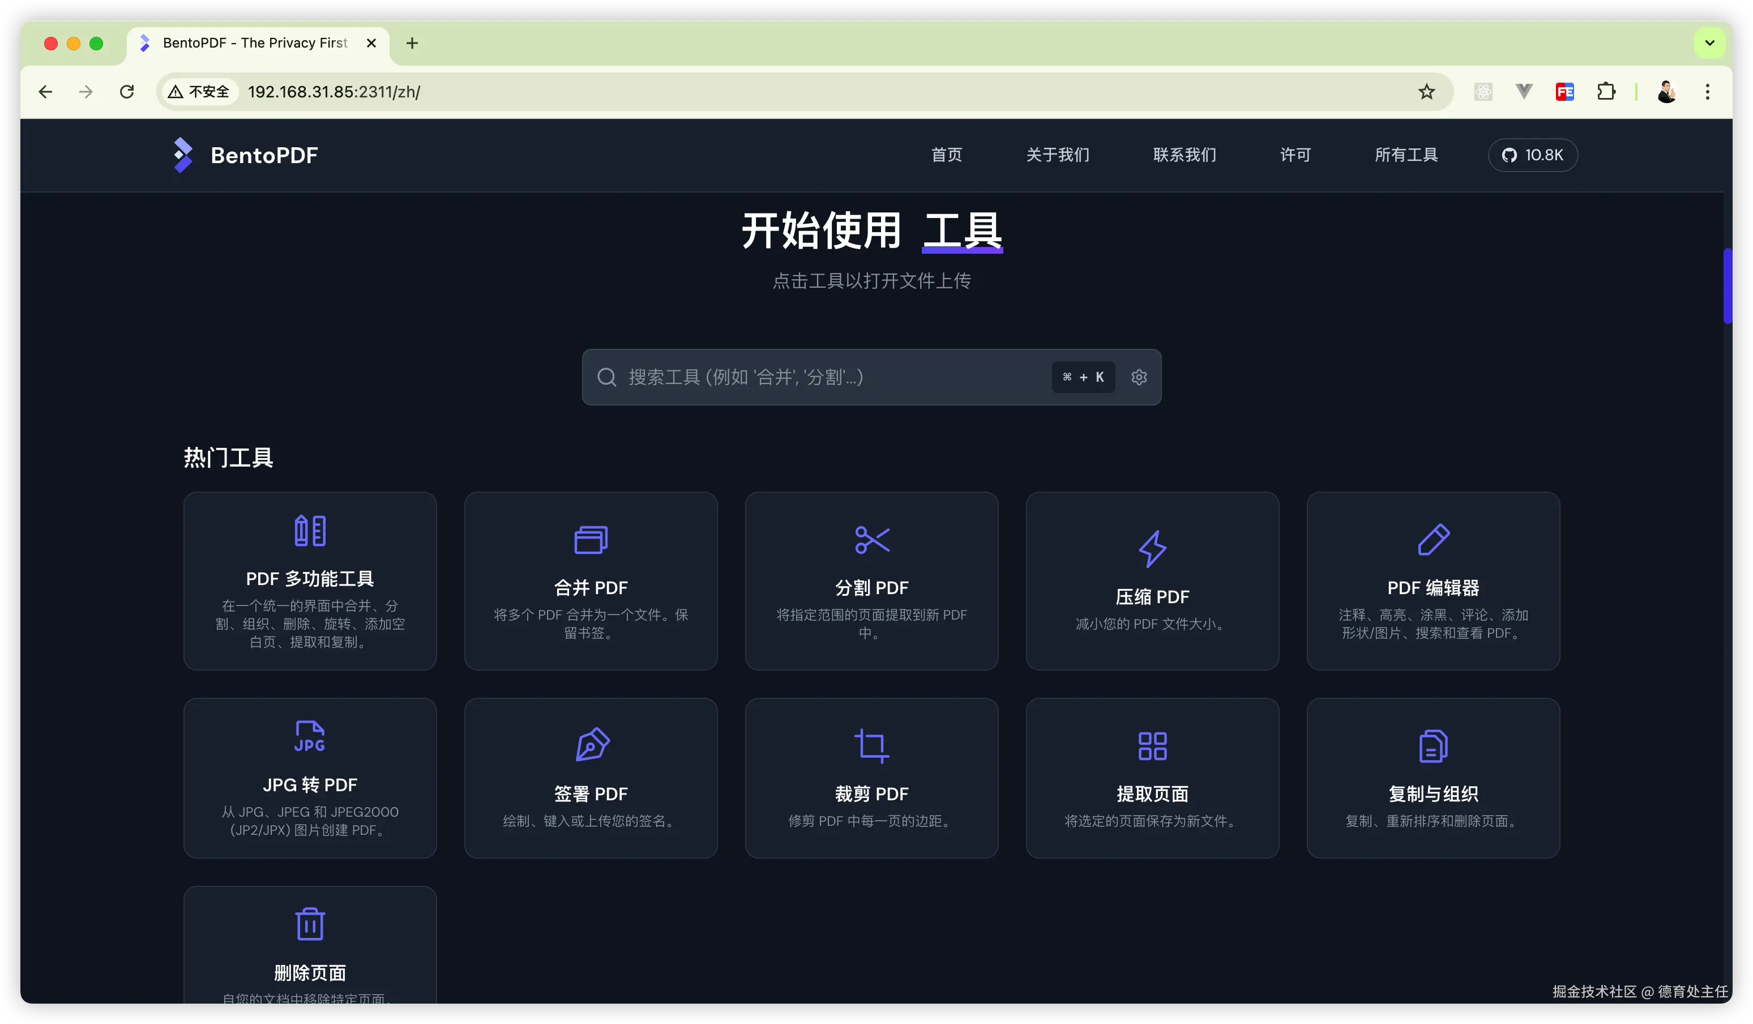Click the subtitle 点击工具以打开文件上传
1753x1024 pixels.
click(x=871, y=280)
